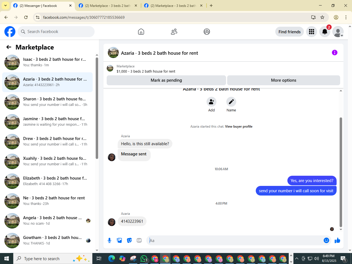
Task: Open the Friends icon in top navigation
Action: click(174, 32)
